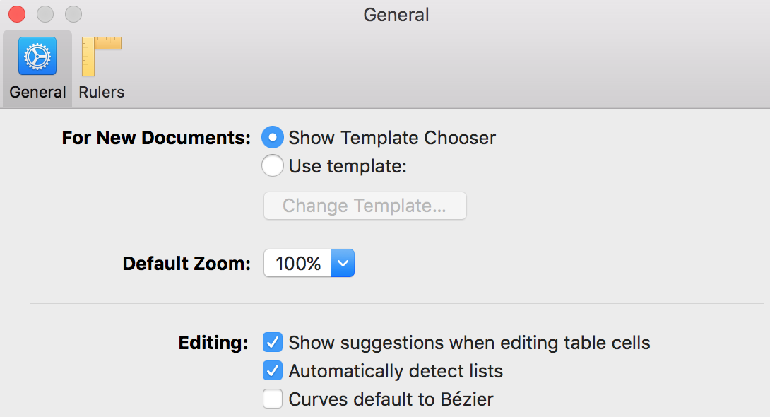
Task: Close the preferences window with red button
Action: pos(17,14)
